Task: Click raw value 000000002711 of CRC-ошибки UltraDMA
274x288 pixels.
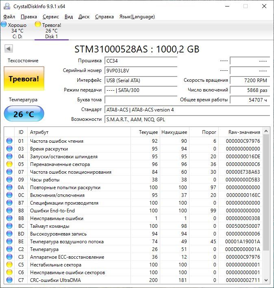Action: pos(243,280)
